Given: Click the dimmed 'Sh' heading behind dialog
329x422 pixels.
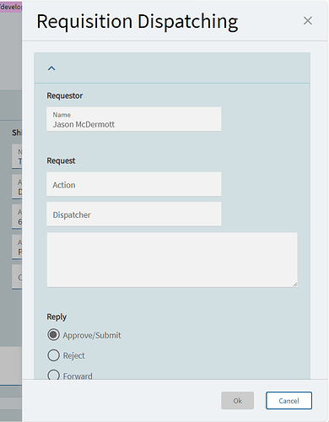Looking at the screenshot, I should [17, 133].
